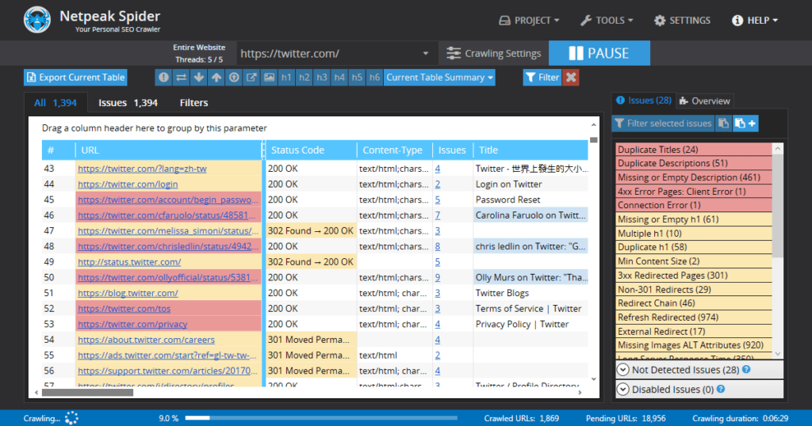Click the h4 toolbar button
This screenshot has height=426, width=812.
(x=339, y=78)
